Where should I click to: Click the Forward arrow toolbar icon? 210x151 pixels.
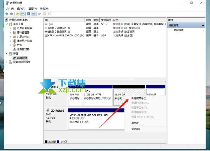point(12,14)
